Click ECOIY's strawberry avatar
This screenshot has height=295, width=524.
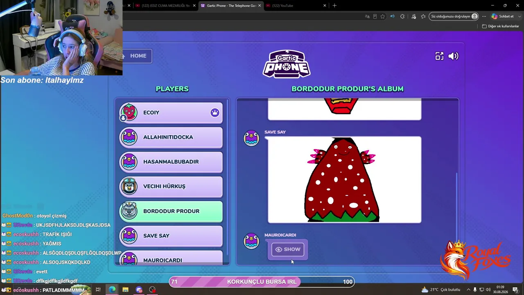point(129,112)
